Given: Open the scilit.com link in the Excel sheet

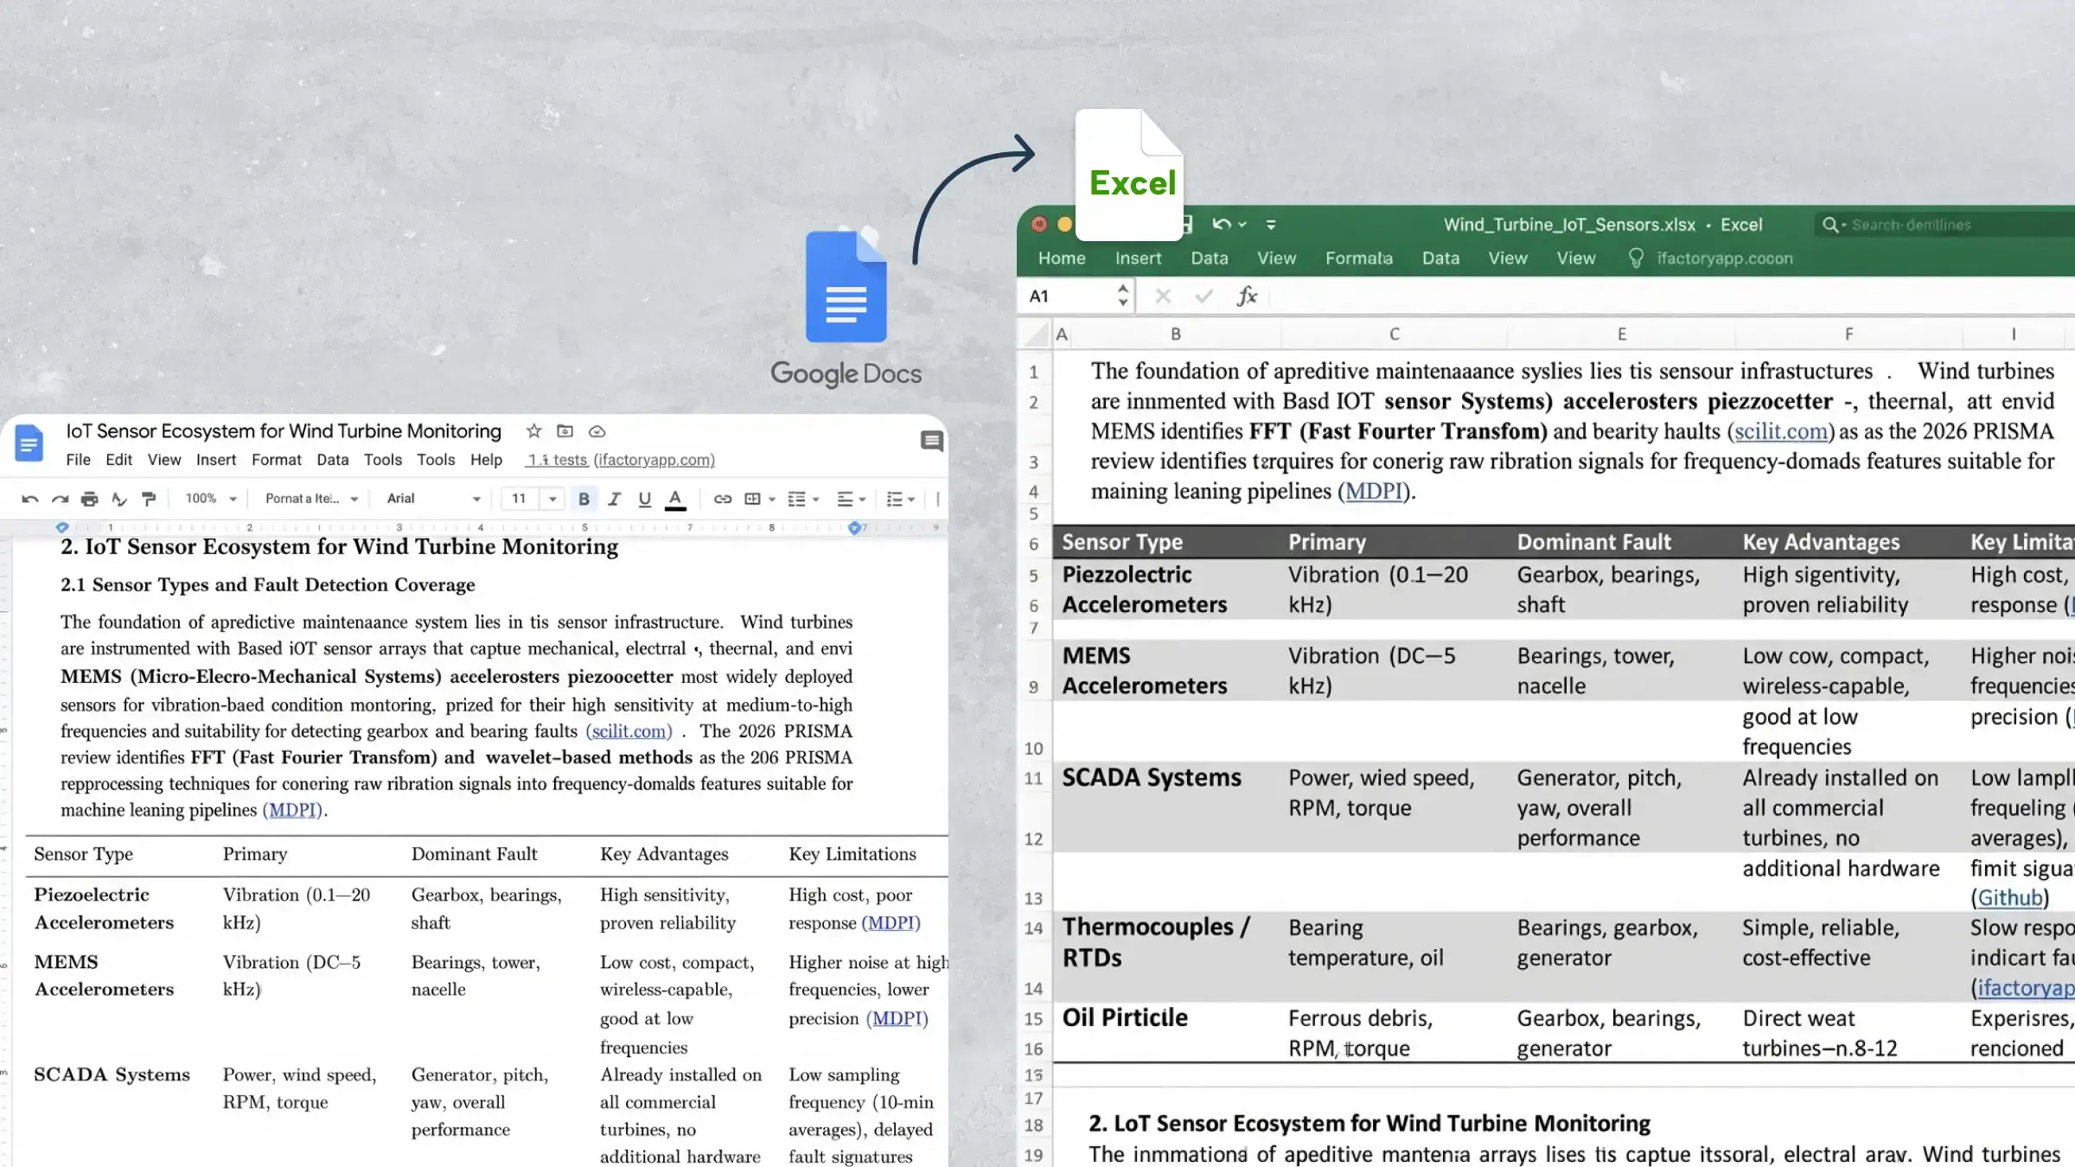Looking at the screenshot, I should 1781,431.
